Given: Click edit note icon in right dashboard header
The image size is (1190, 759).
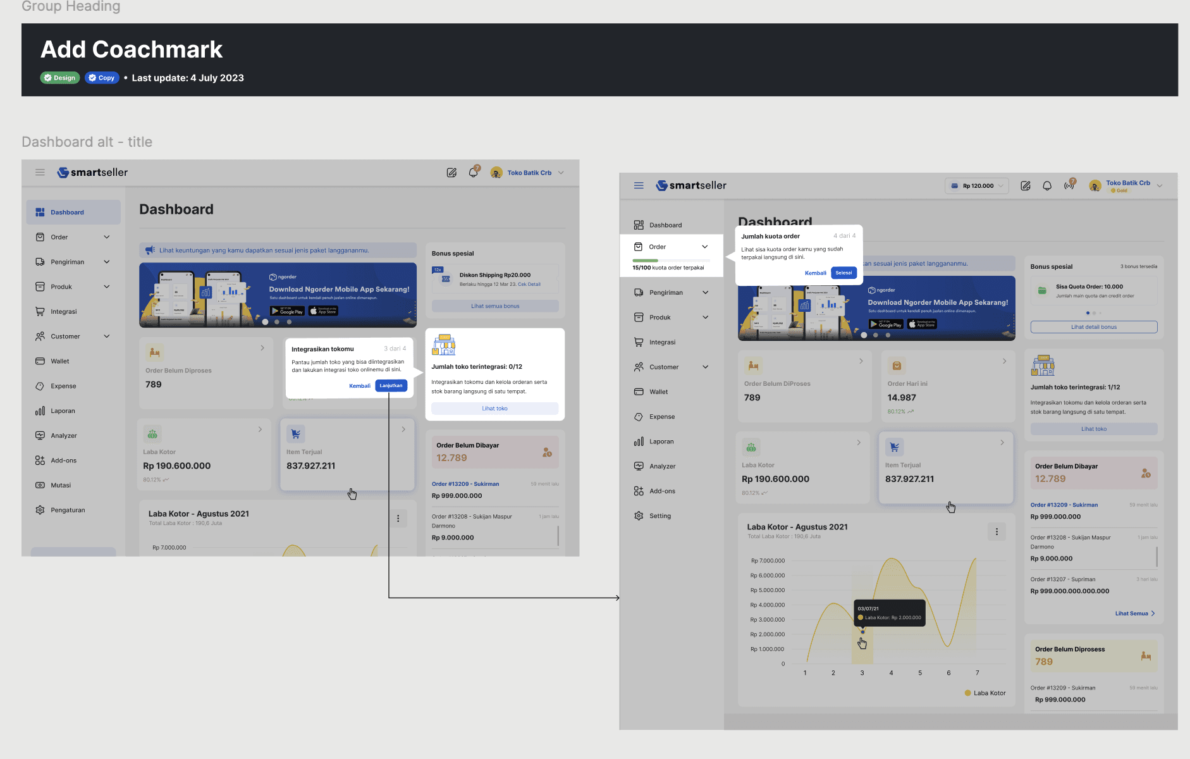Looking at the screenshot, I should point(1026,185).
